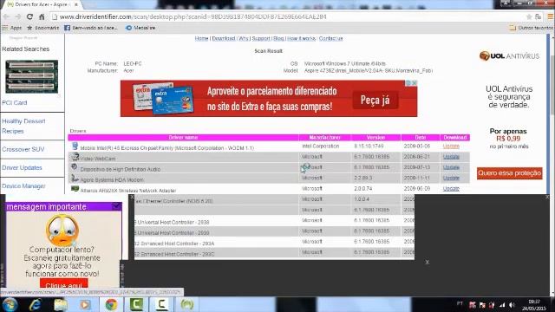The image size is (555, 312).
Task: Open the Why link in site navigation
Action: (x=243, y=38)
